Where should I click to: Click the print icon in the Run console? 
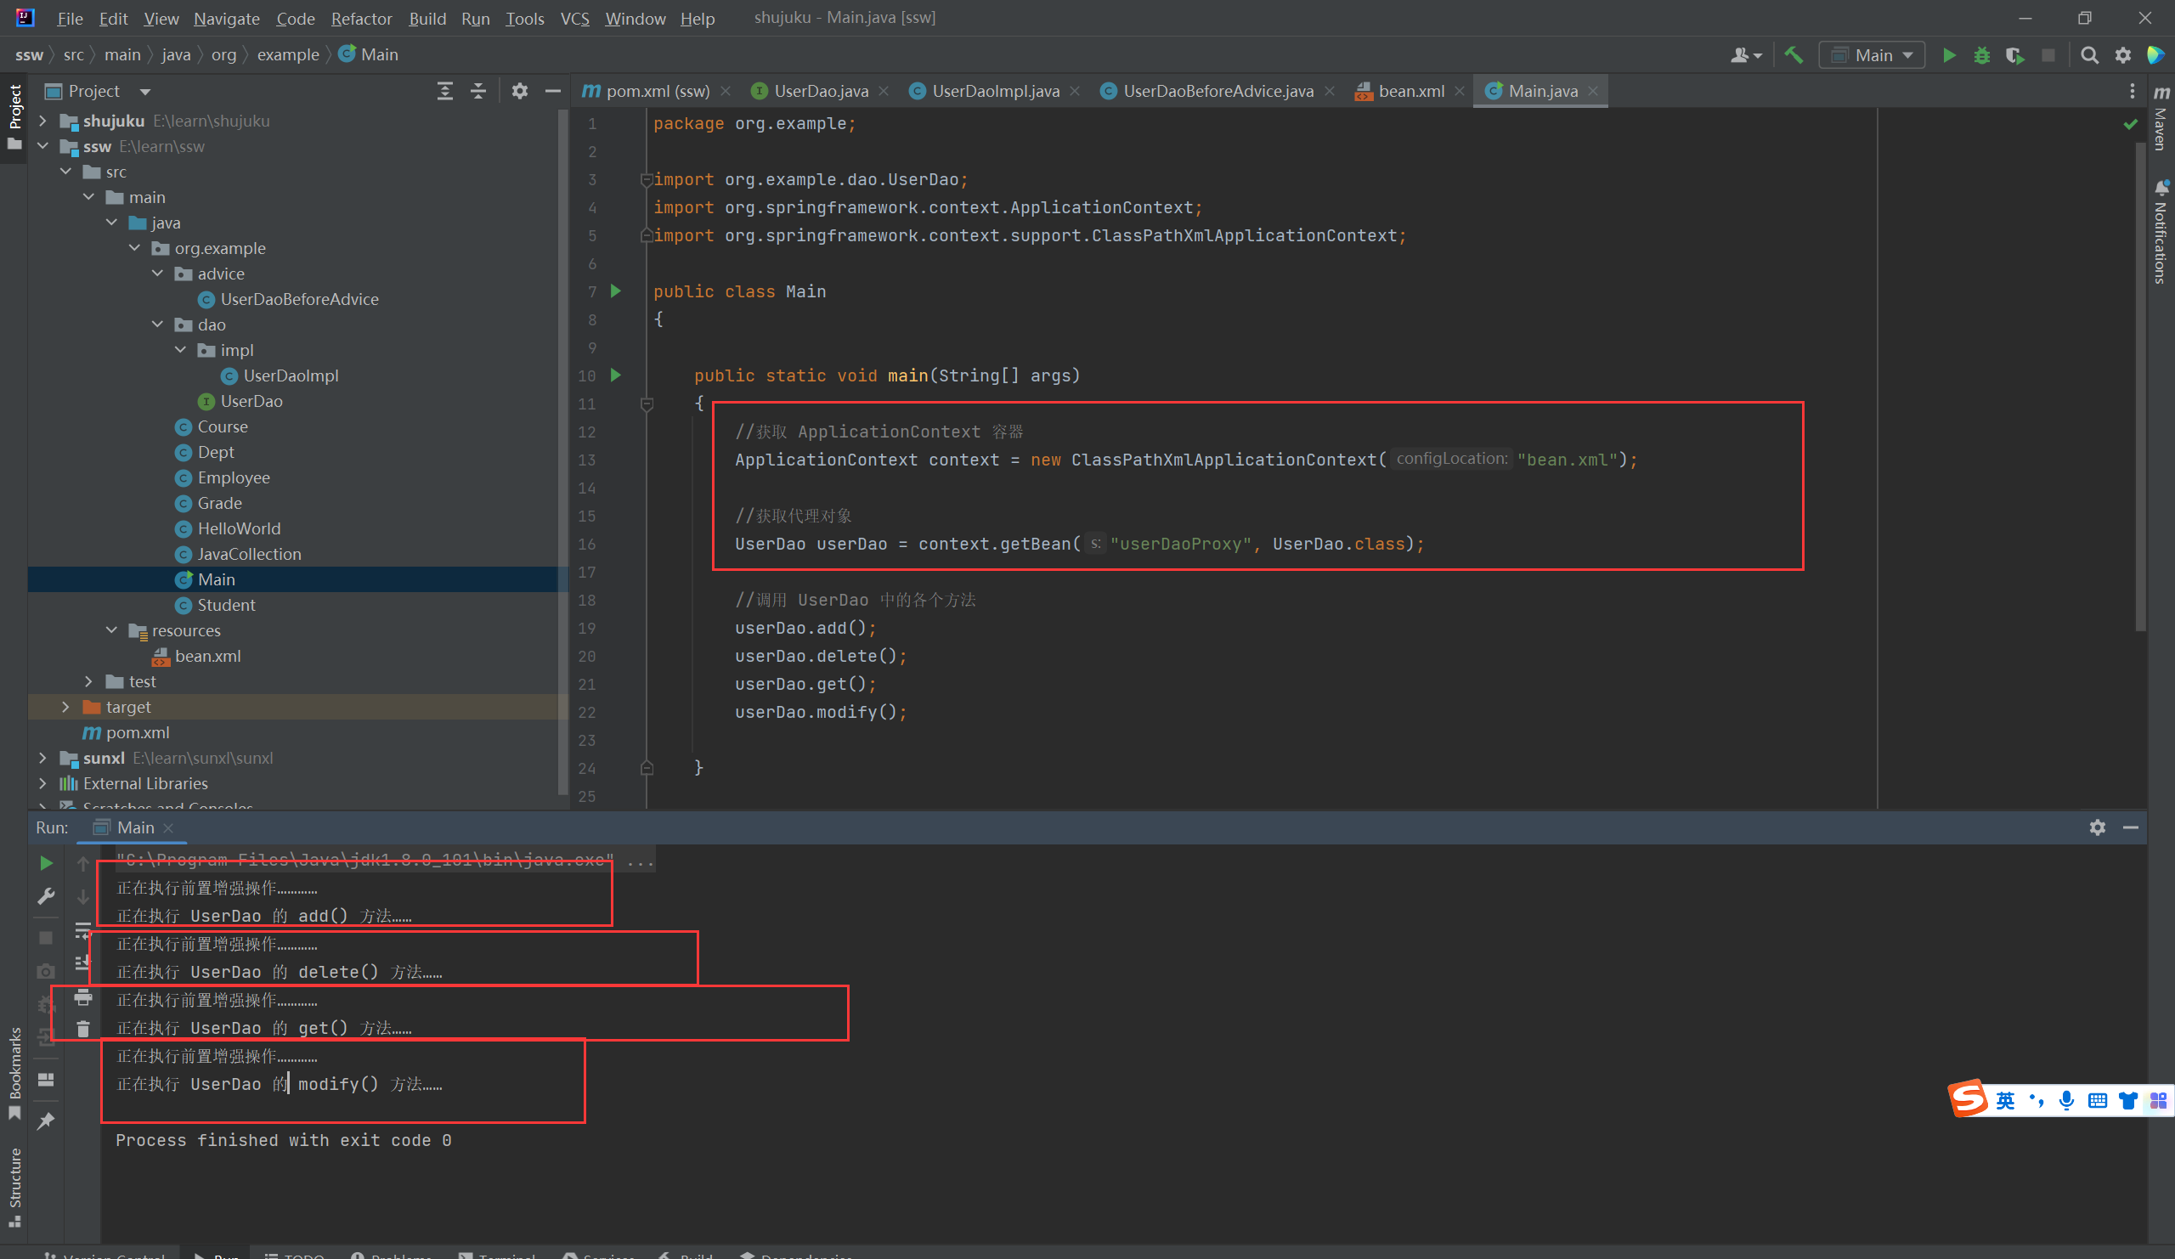83,997
